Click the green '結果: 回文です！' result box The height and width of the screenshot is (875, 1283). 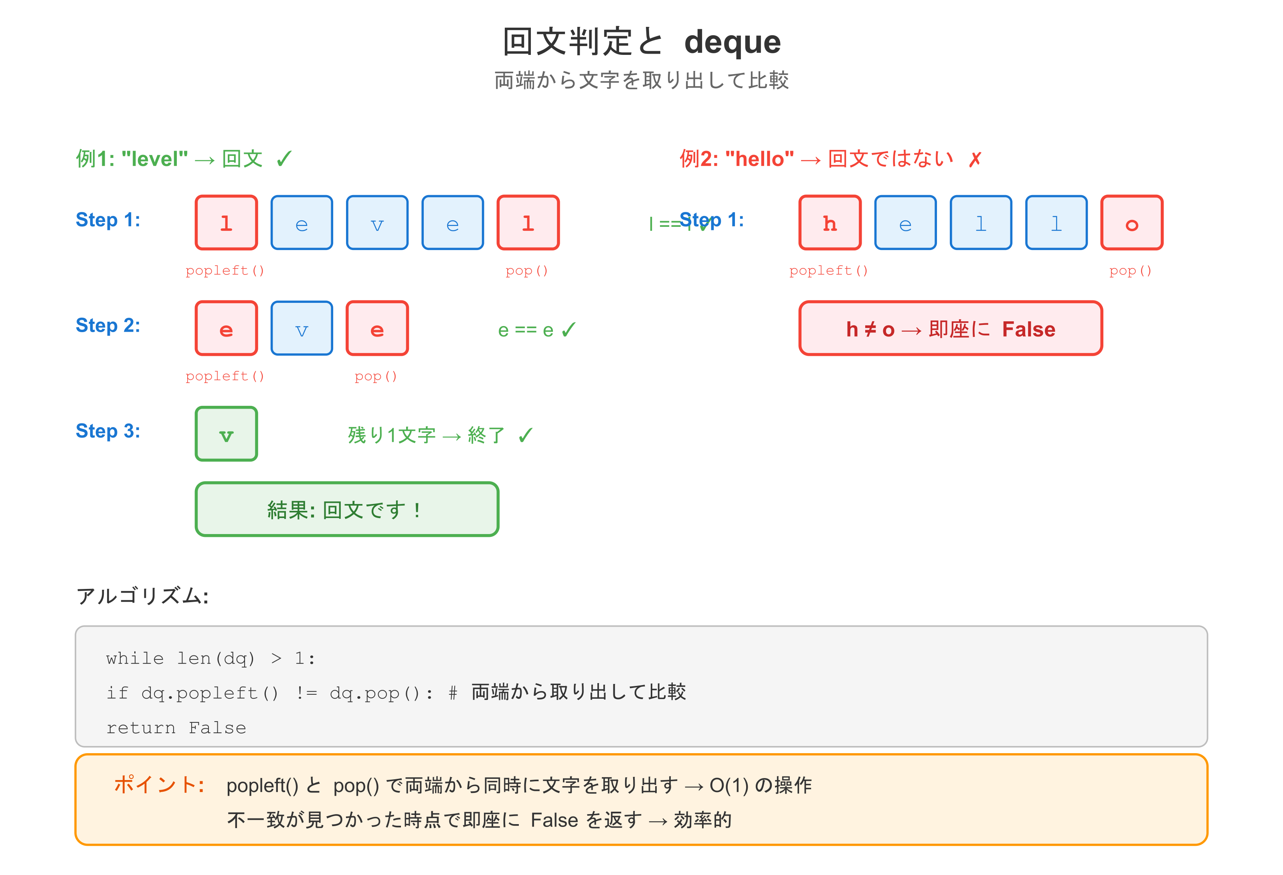tap(347, 509)
